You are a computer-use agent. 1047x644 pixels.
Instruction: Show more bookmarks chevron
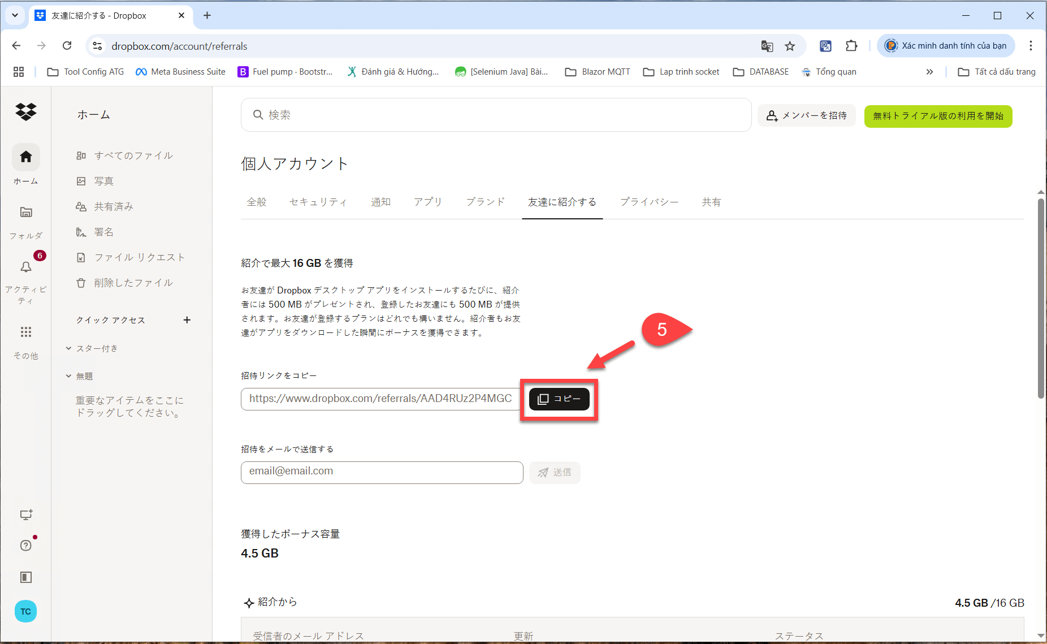[929, 72]
